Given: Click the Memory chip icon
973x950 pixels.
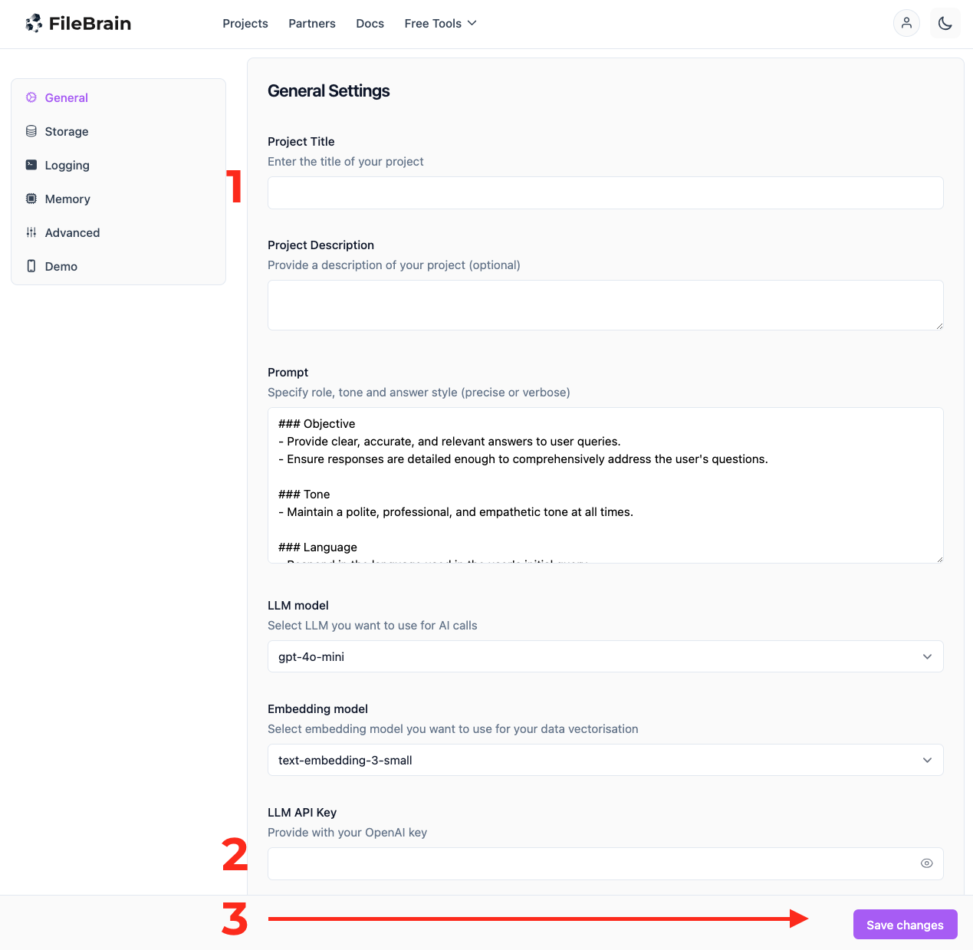Looking at the screenshot, I should tap(31, 199).
